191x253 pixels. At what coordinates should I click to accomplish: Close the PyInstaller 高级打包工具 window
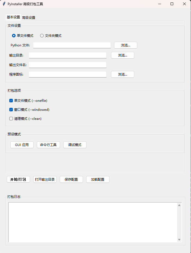point(184,4)
